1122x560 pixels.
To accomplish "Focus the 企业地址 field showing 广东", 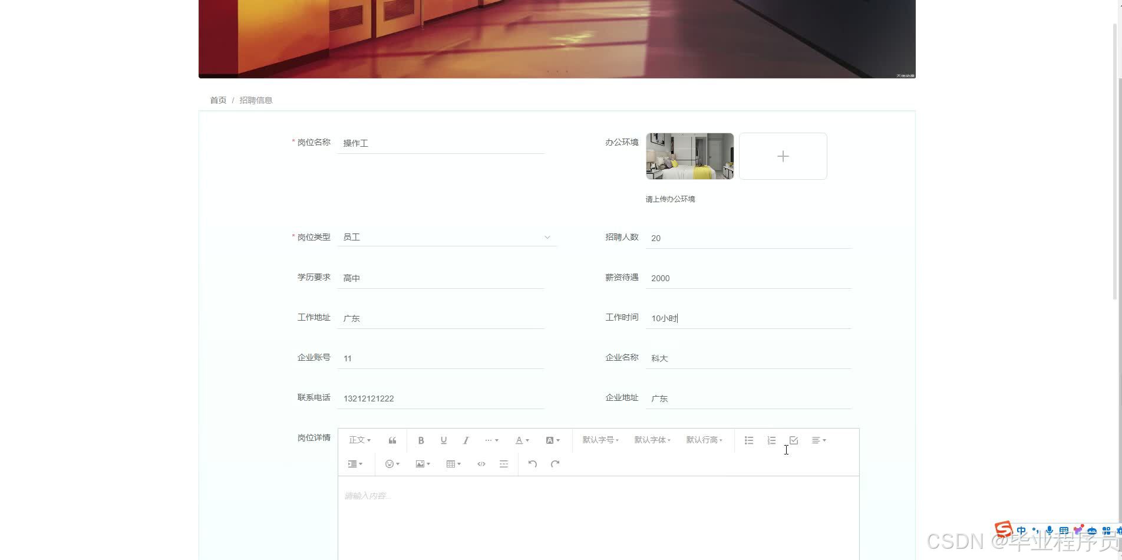I will (x=749, y=398).
